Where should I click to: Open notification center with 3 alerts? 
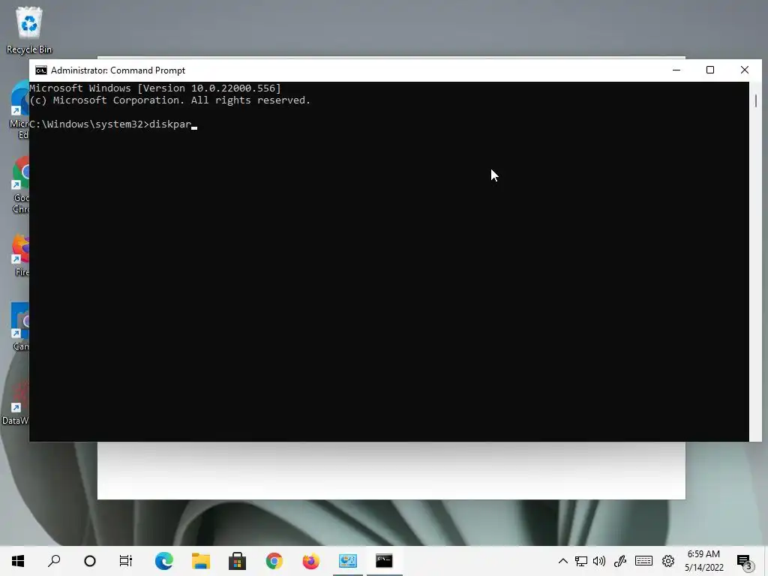pos(744,562)
